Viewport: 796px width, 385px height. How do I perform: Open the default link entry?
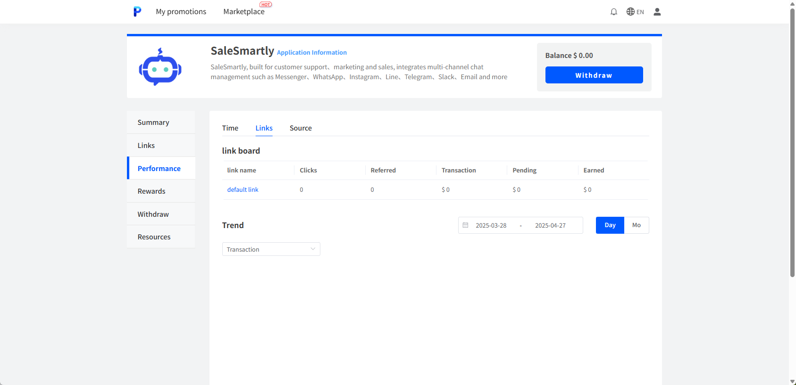point(243,189)
